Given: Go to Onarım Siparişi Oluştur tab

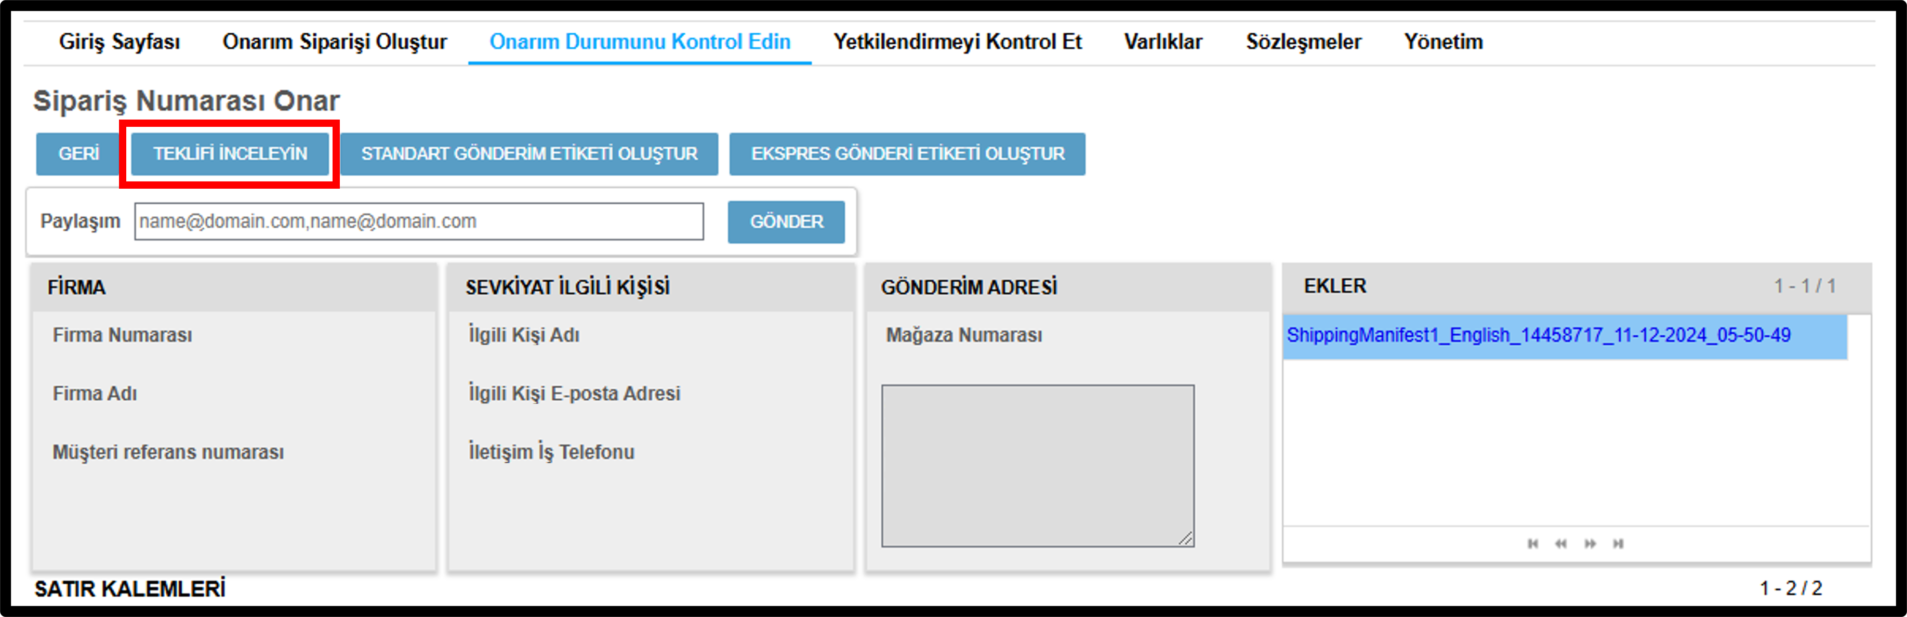Looking at the screenshot, I should 335,42.
